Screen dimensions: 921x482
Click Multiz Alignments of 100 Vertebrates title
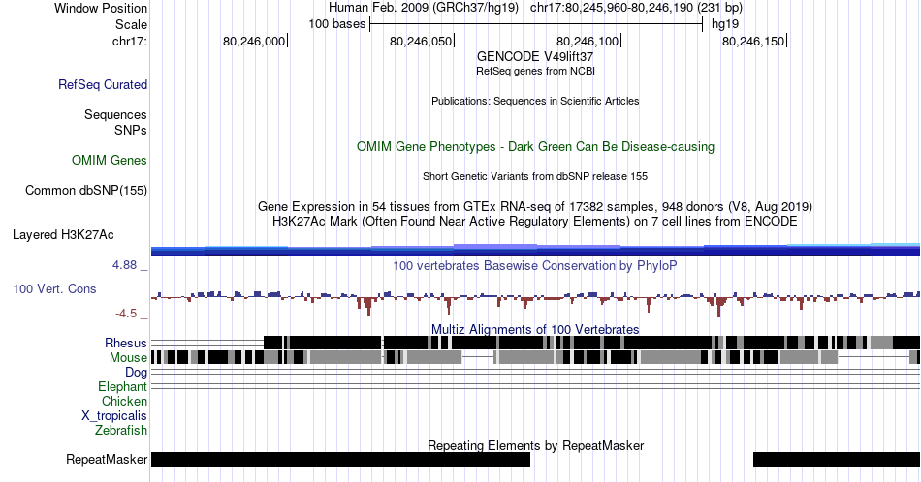[x=535, y=329]
